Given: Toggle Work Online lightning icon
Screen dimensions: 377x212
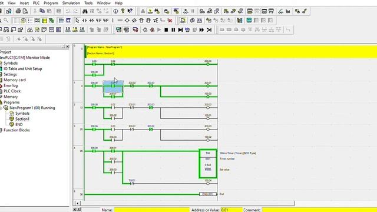Looking at the screenshot, I should pyautogui.click(x=150, y=11).
